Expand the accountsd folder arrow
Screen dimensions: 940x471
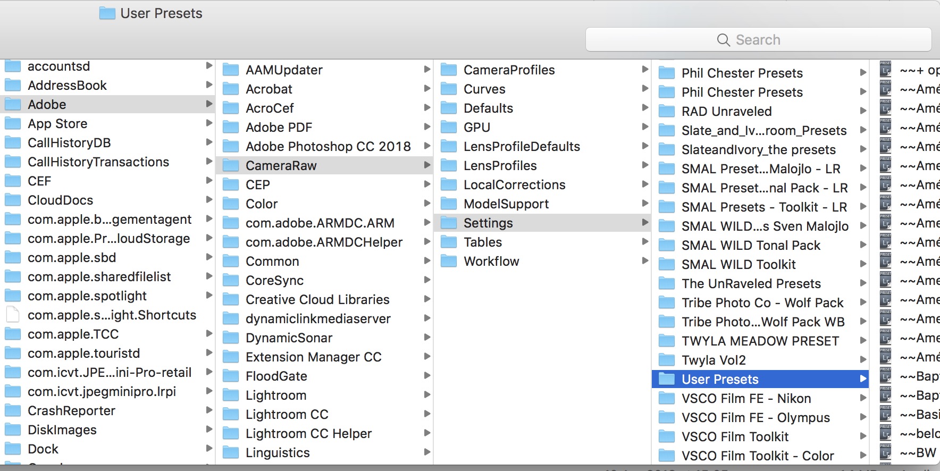pos(209,65)
